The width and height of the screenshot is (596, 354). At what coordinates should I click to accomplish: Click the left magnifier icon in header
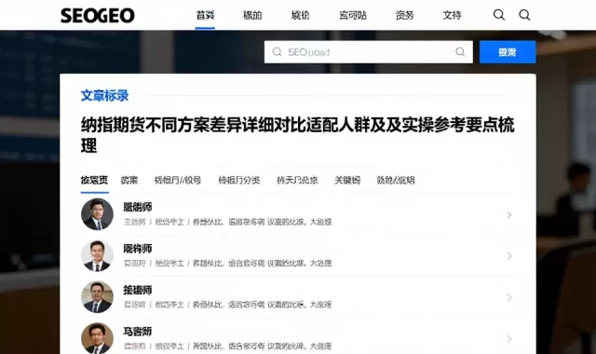pyautogui.click(x=499, y=15)
